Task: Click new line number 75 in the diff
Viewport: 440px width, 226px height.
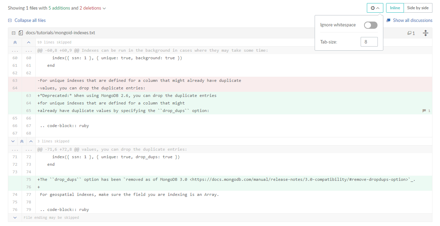Action: click(x=29, y=179)
